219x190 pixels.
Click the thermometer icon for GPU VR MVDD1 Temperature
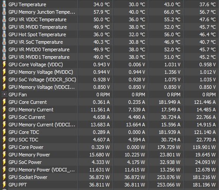coord(4,57)
